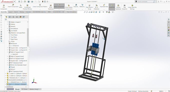Open the Markup ribbon tab
This screenshot has width=170, height=92.
click(x=22, y=12)
